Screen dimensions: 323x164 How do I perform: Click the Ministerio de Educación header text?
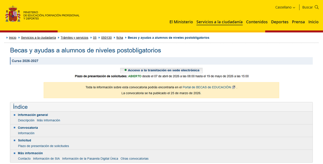click(x=51, y=15)
